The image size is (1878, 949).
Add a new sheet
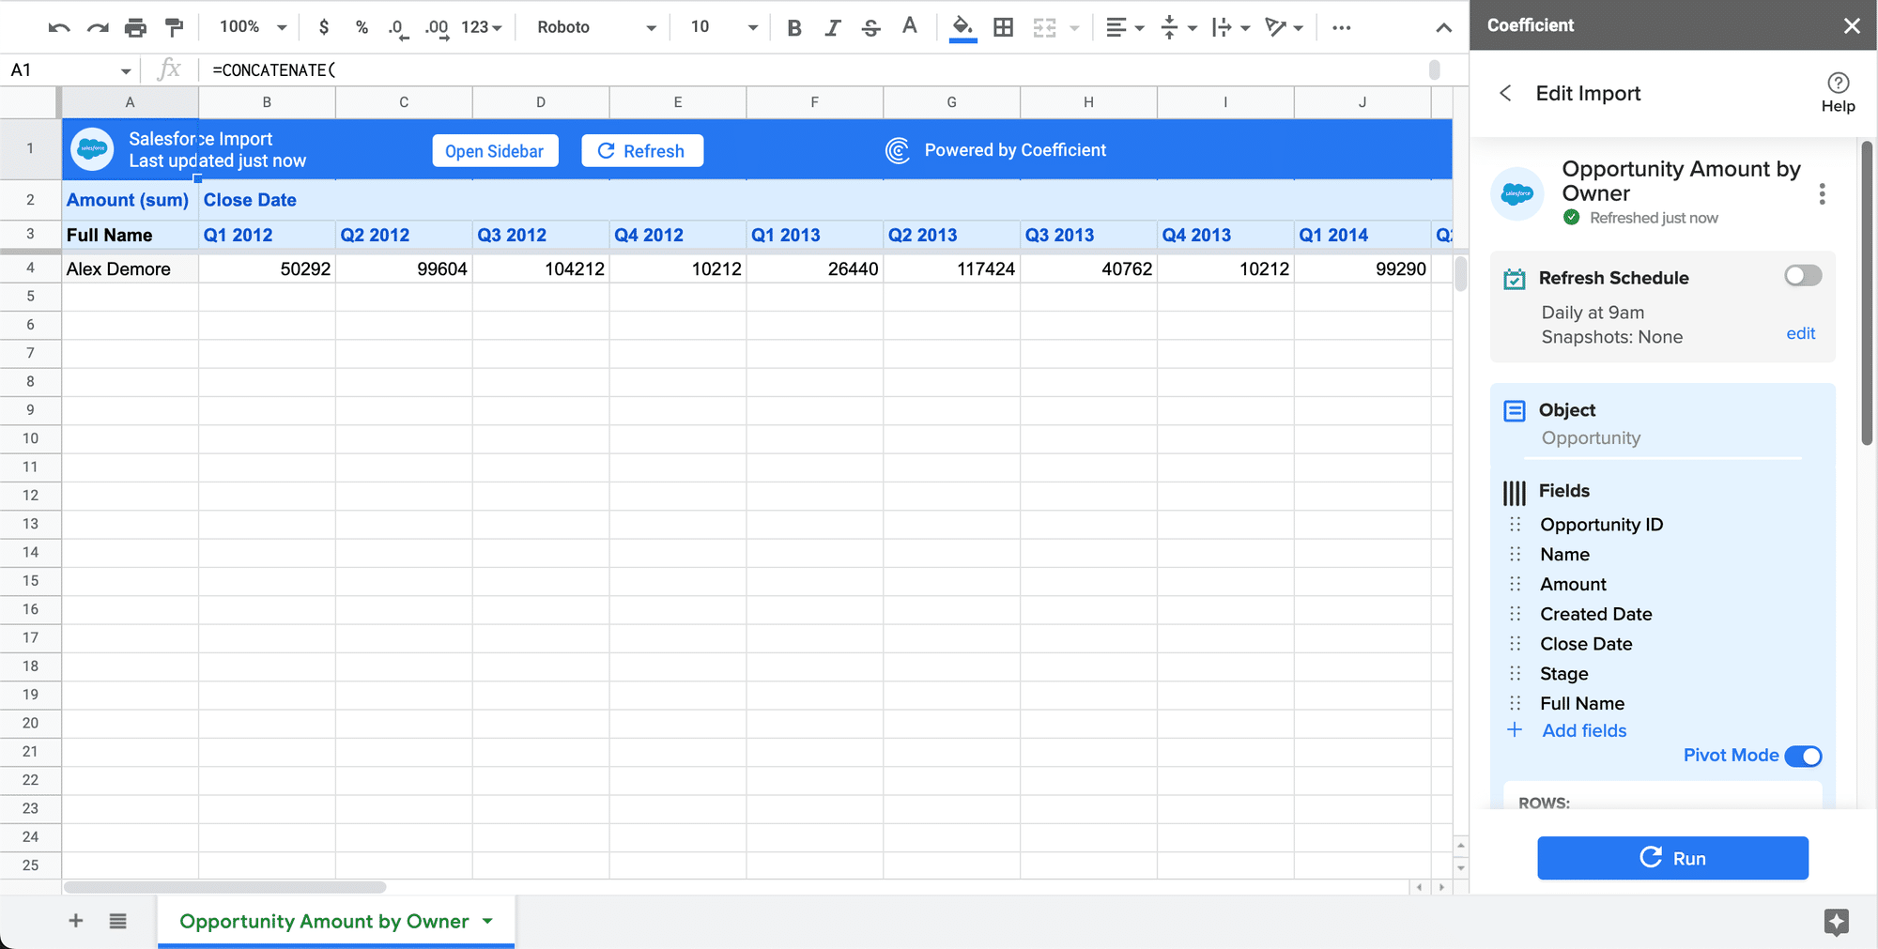[76, 921]
